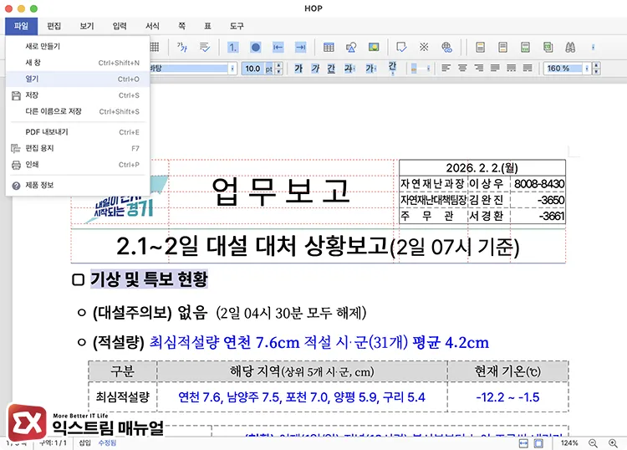This screenshot has height=450, width=627.
Task: Choose 다른 이름으로 저장
Action: pos(78,111)
